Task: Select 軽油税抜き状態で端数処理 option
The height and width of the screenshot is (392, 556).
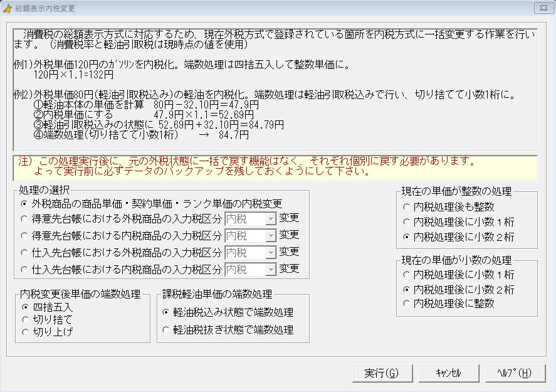Action: tap(166, 329)
